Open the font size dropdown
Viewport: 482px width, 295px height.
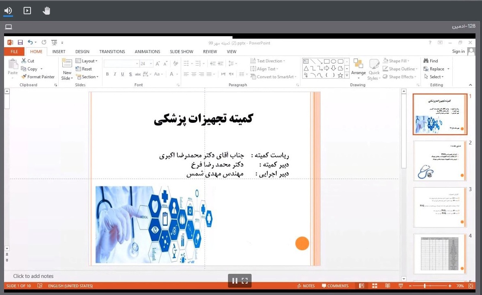151,63
